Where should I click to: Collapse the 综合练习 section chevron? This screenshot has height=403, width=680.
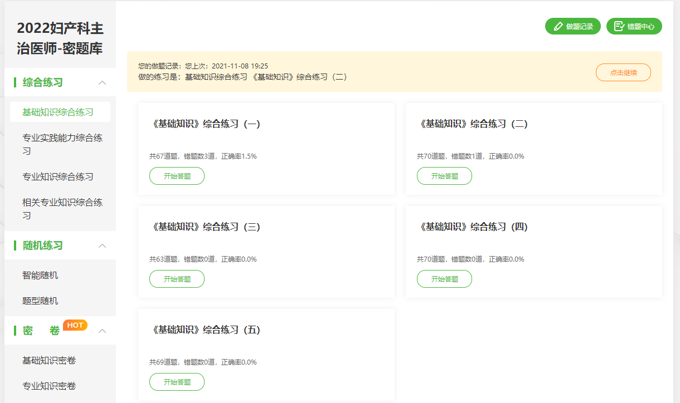(x=102, y=82)
